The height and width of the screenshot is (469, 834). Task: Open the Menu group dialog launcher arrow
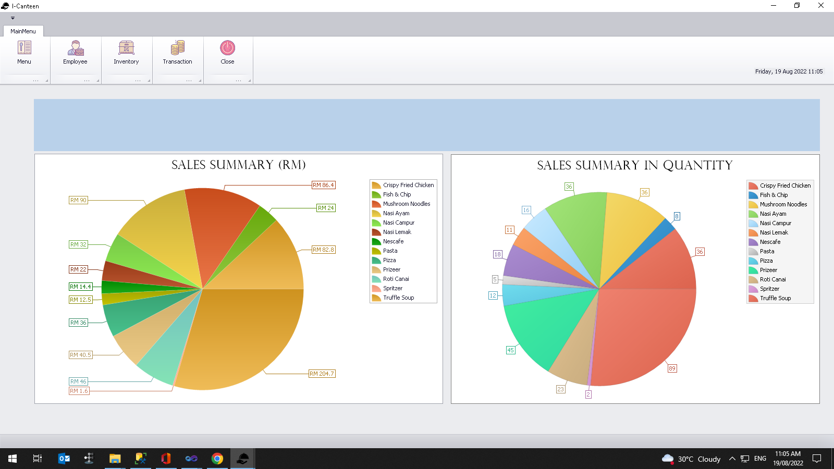coord(46,80)
